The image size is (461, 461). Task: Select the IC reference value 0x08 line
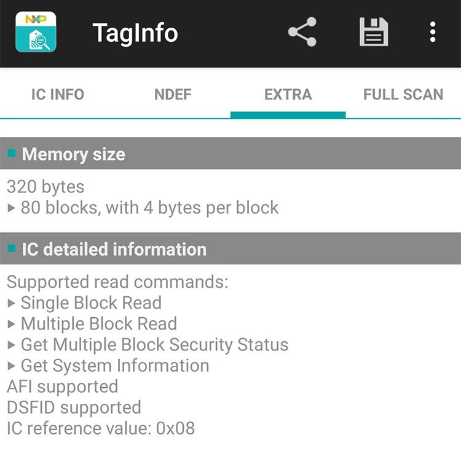101,428
